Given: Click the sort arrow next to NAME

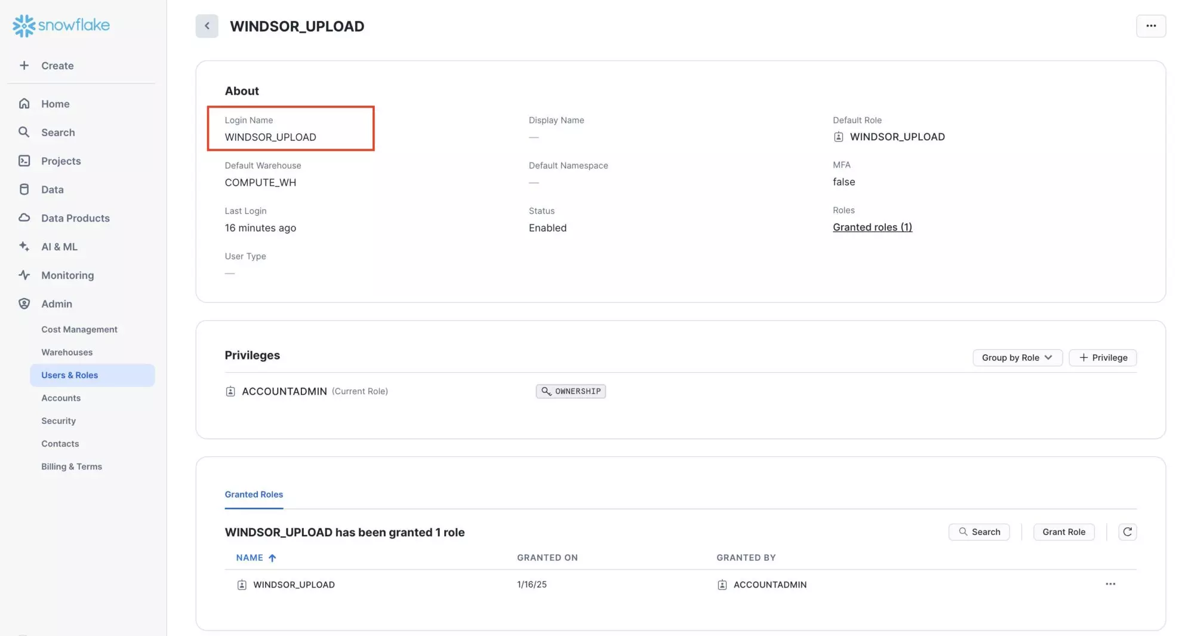Looking at the screenshot, I should [272, 558].
